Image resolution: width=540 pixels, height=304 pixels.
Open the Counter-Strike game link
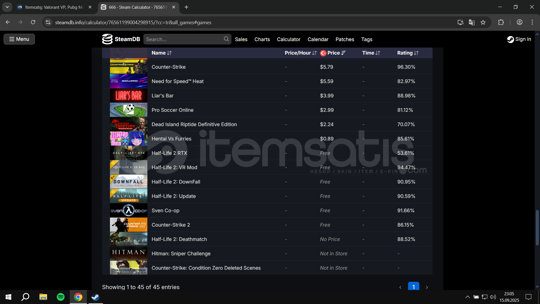click(168, 67)
